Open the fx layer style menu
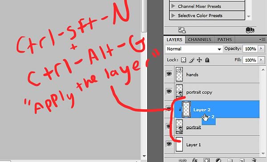The width and height of the screenshot is (267, 162). 194,160
